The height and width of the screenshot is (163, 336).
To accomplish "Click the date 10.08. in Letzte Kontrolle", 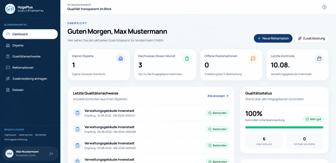I will [x=280, y=65].
